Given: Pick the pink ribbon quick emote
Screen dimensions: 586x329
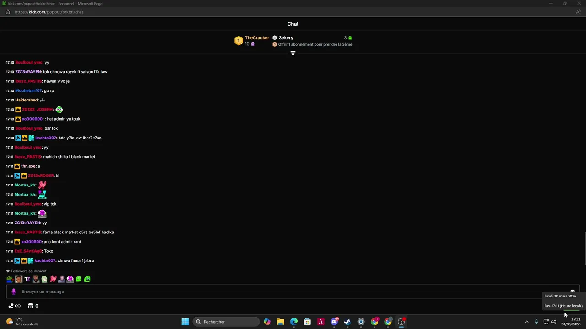Looking at the screenshot, I should [53, 279].
